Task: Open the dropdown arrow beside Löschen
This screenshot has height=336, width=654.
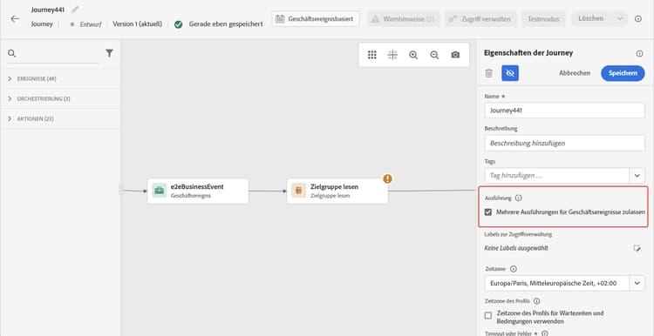Action: tap(620, 19)
